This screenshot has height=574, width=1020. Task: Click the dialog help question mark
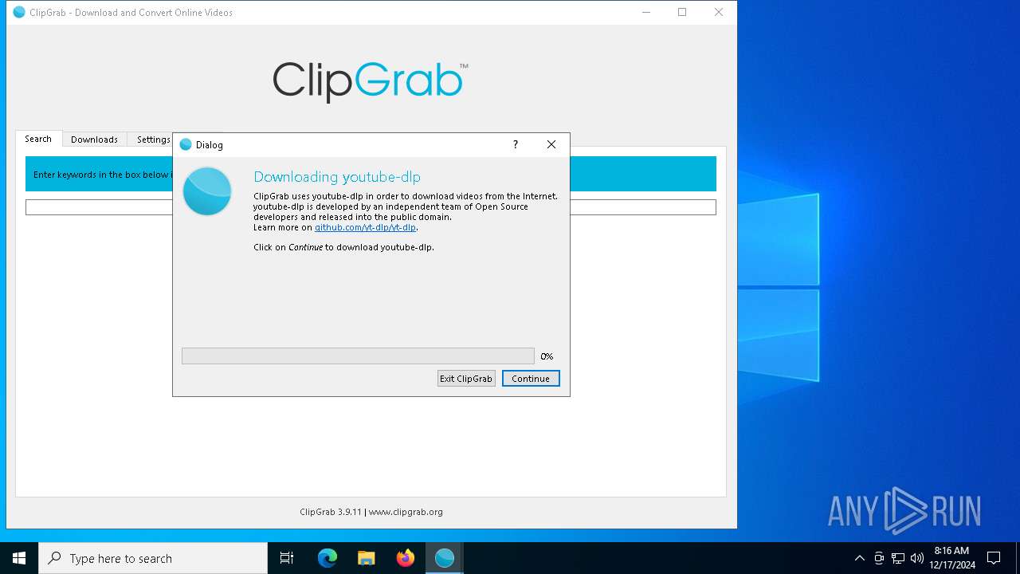pyautogui.click(x=515, y=144)
